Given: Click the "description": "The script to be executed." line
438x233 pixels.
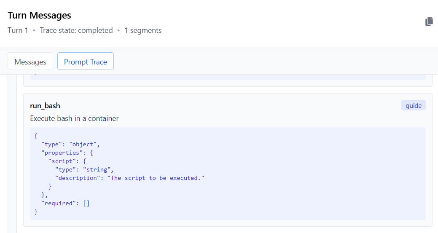Looking at the screenshot, I should pyautogui.click(x=129, y=178).
